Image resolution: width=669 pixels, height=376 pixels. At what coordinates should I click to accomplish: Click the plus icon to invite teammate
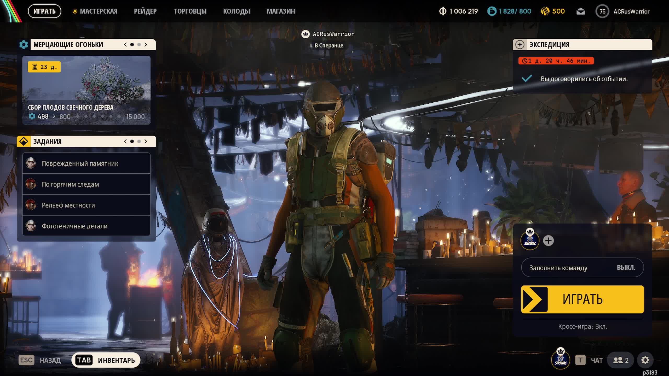548,240
